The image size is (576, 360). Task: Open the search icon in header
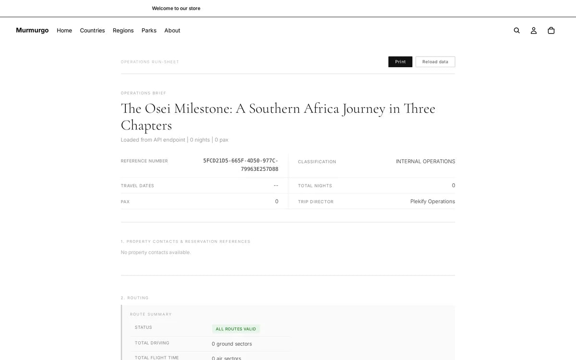click(516, 30)
